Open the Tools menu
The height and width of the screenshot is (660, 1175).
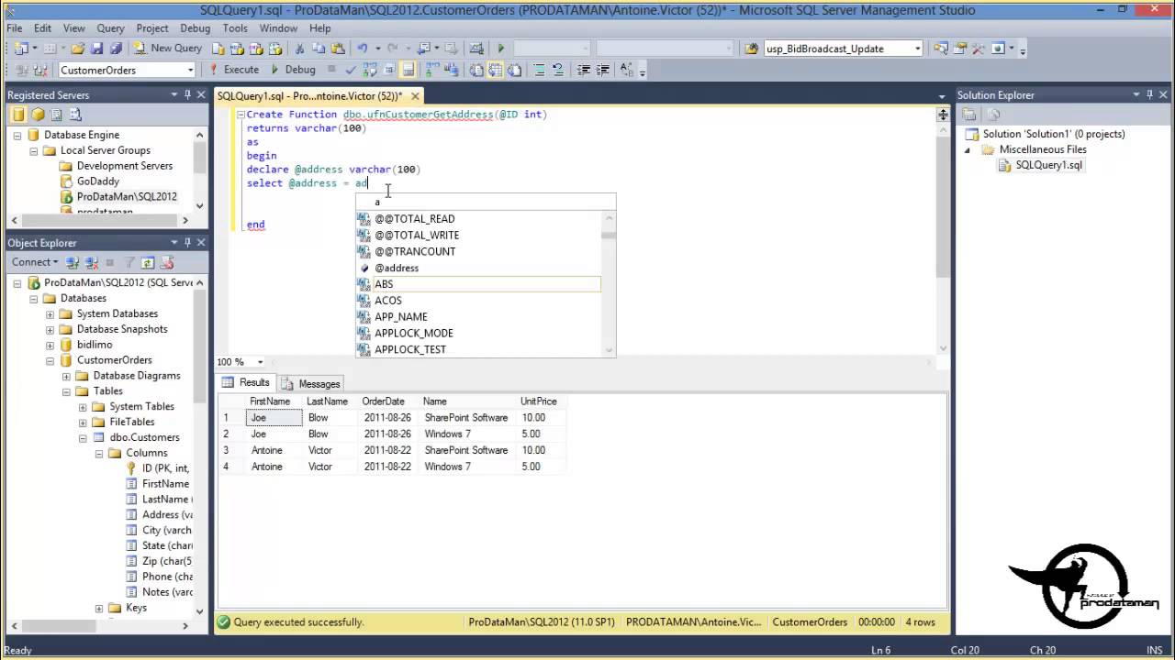(x=235, y=28)
